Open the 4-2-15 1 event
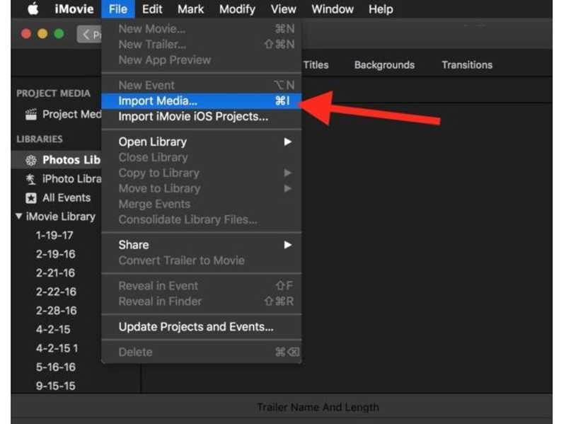 point(57,348)
